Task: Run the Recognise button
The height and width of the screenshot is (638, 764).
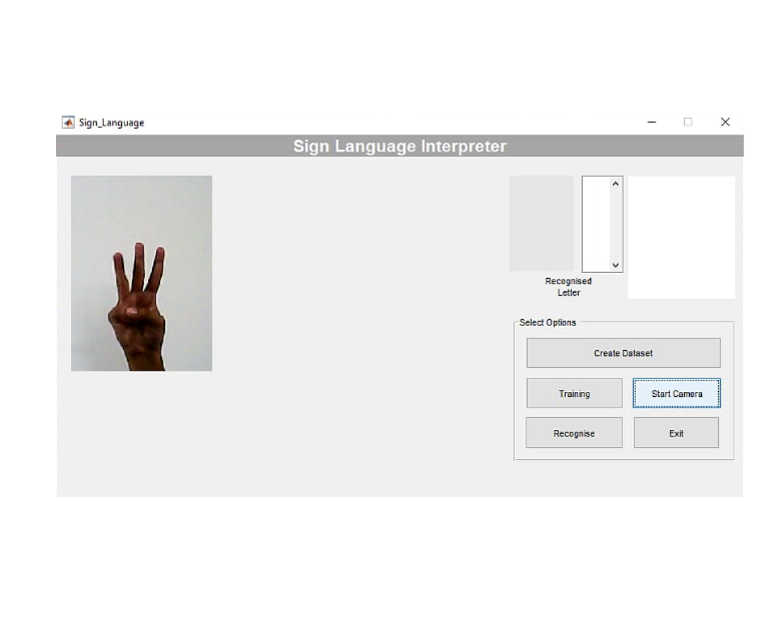Action: pyautogui.click(x=574, y=433)
